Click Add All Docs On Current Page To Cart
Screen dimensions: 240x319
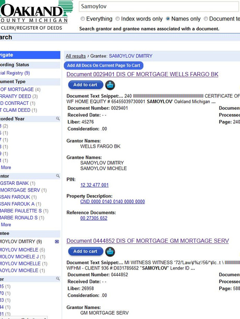tap(103, 65)
